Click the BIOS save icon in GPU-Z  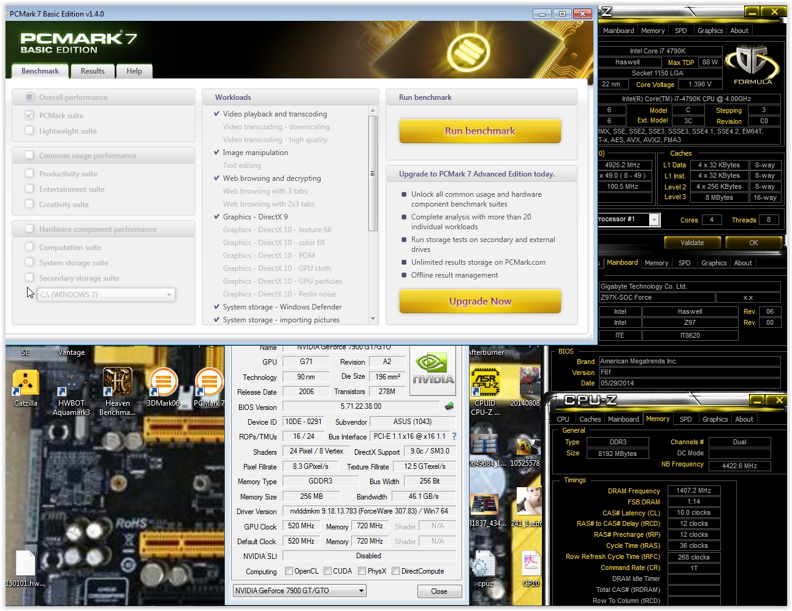[x=449, y=406]
